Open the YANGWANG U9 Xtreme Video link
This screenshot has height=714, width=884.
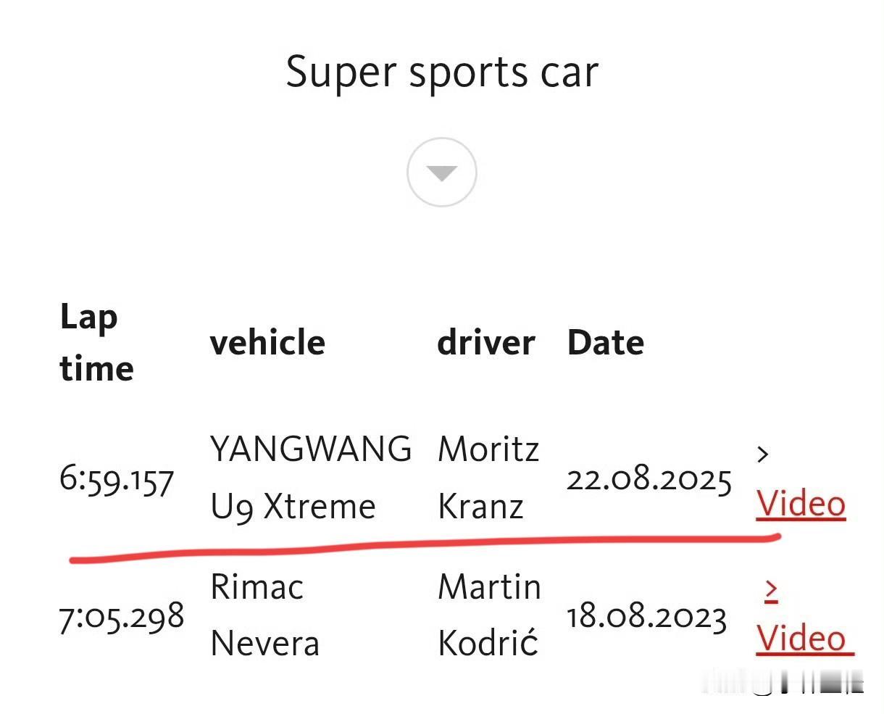click(801, 504)
